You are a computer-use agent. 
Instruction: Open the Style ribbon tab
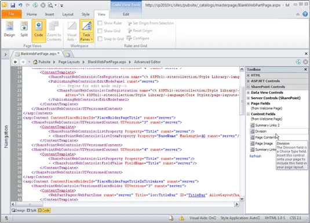(x=86, y=14)
